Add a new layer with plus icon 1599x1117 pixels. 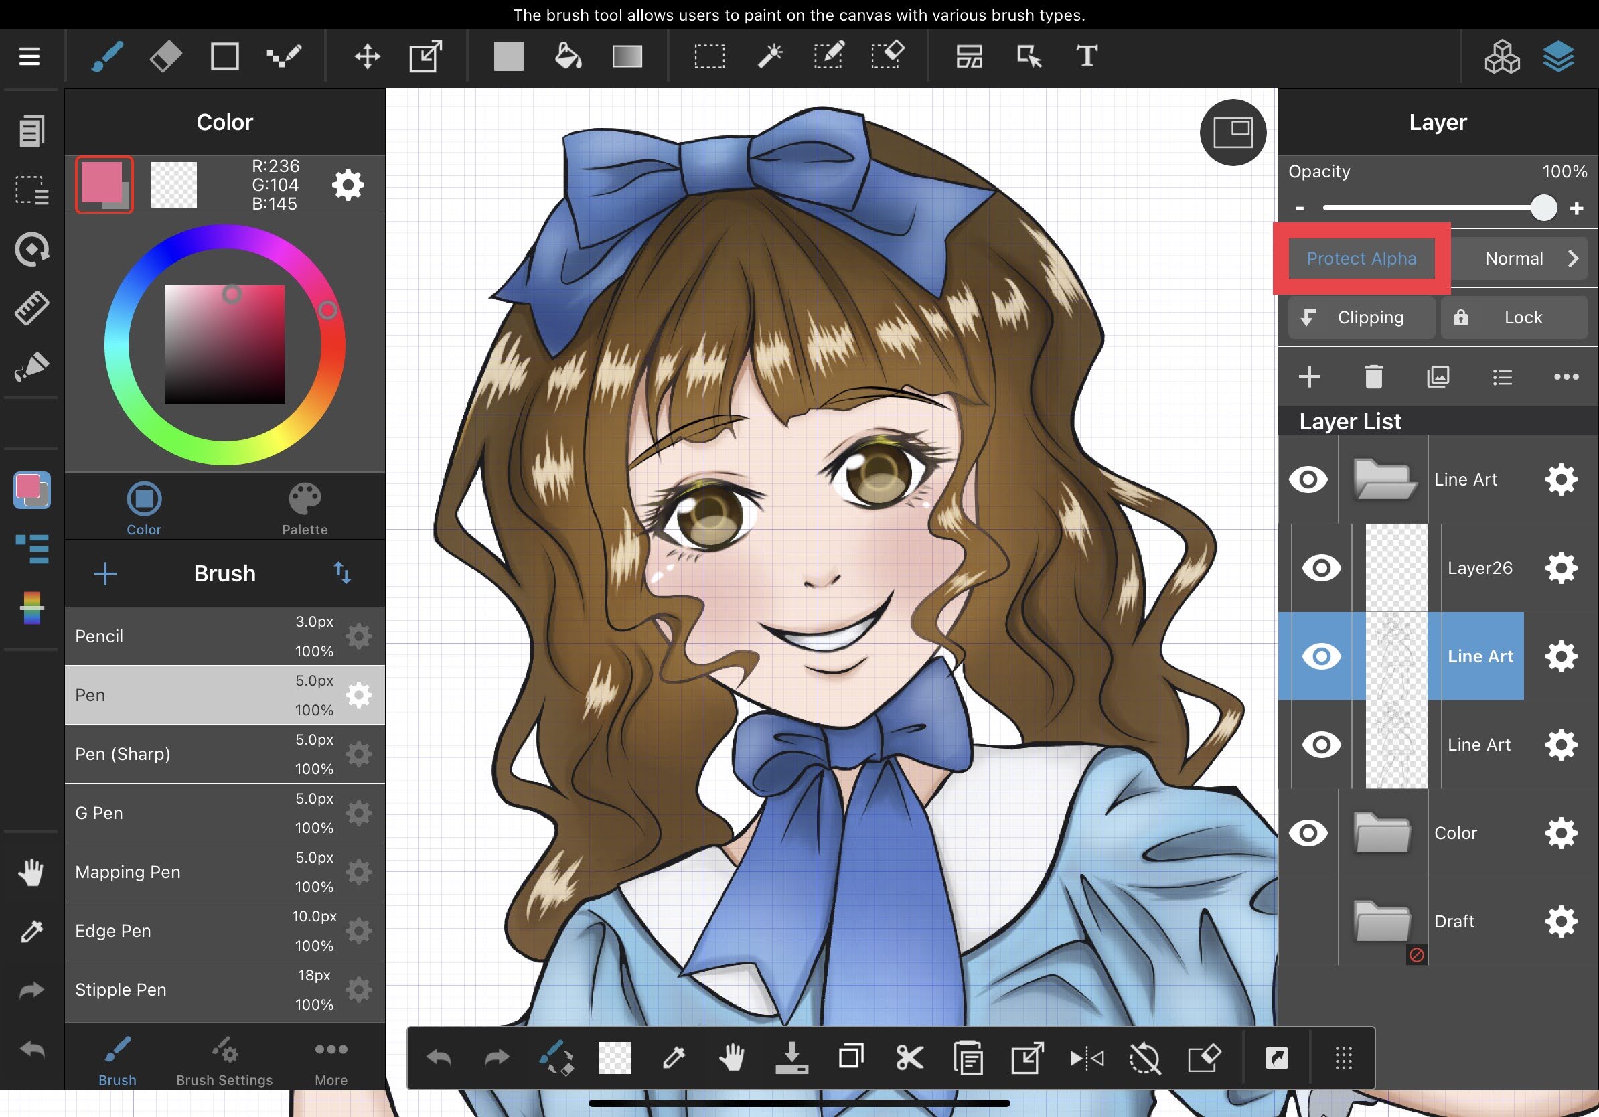click(1309, 377)
